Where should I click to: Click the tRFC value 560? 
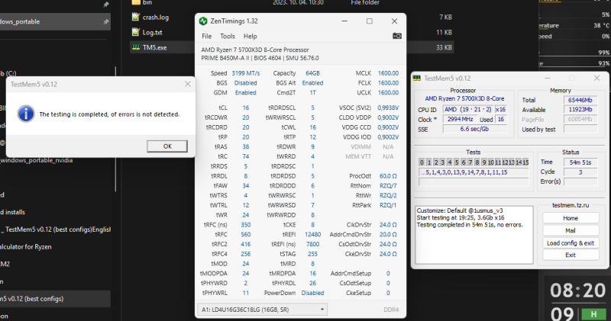tap(245, 235)
